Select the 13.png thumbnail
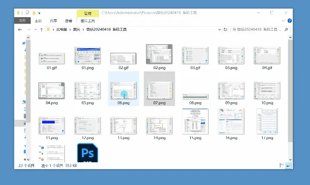The image size is (310, 185). tap(124, 125)
